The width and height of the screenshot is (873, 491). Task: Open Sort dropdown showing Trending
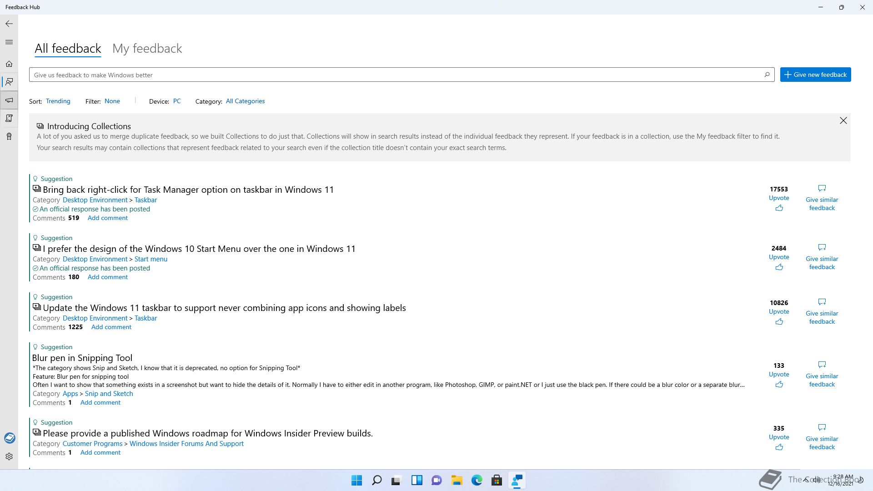pos(58,101)
